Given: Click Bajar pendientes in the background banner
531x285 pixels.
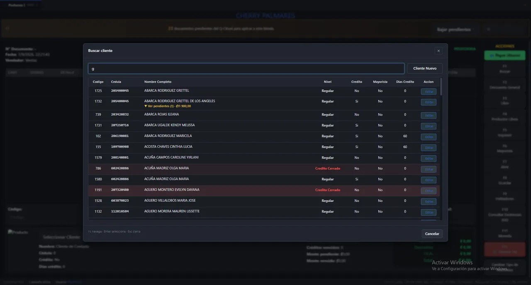Looking at the screenshot, I should coord(454,29).
